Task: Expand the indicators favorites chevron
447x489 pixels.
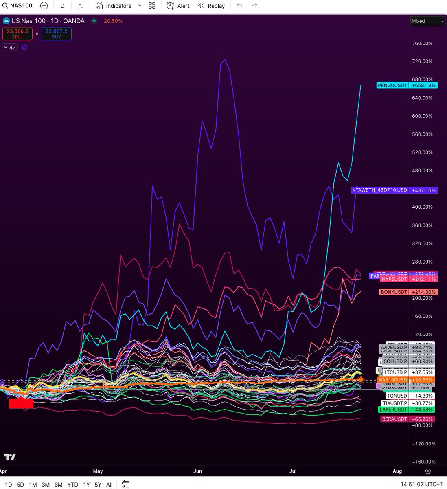Action: click(x=140, y=6)
